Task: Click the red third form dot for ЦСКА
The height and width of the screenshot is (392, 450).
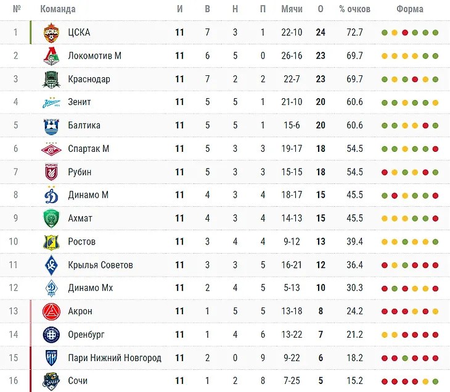Action: click(x=404, y=33)
